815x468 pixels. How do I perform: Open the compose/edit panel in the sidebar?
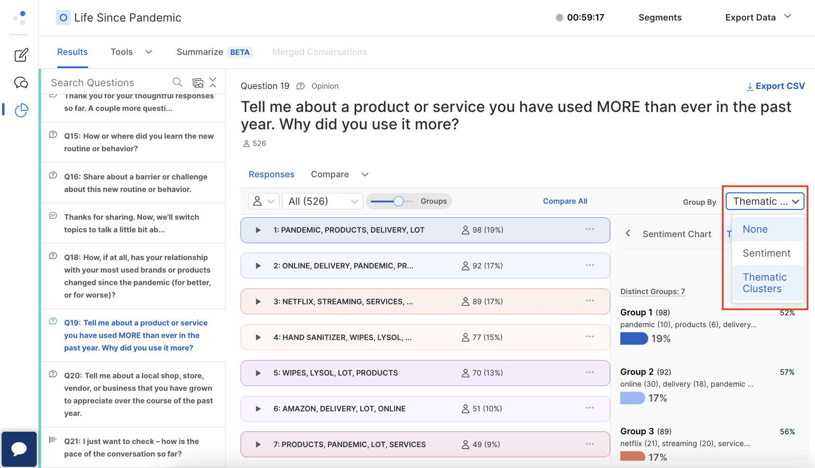[21, 55]
